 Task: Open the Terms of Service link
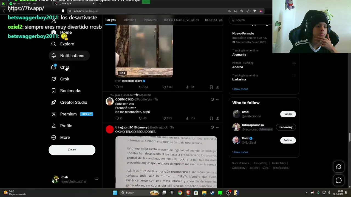pyautogui.click(x=240, y=163)
